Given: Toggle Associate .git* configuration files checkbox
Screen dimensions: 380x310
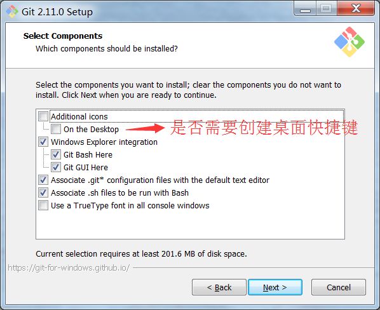Looking at the screenshot, I should coord(43,180).
